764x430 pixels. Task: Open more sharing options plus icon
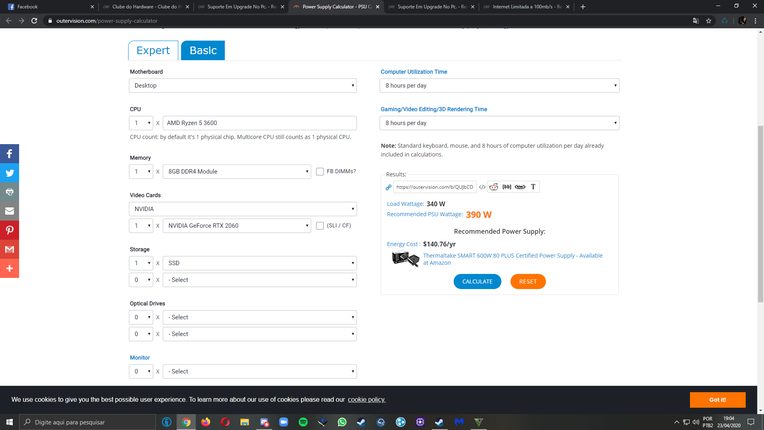click(10, 268)
